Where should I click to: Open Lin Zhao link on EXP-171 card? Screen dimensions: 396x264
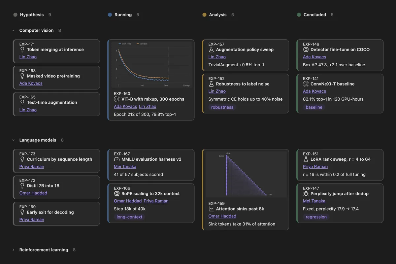coord(28,57)
